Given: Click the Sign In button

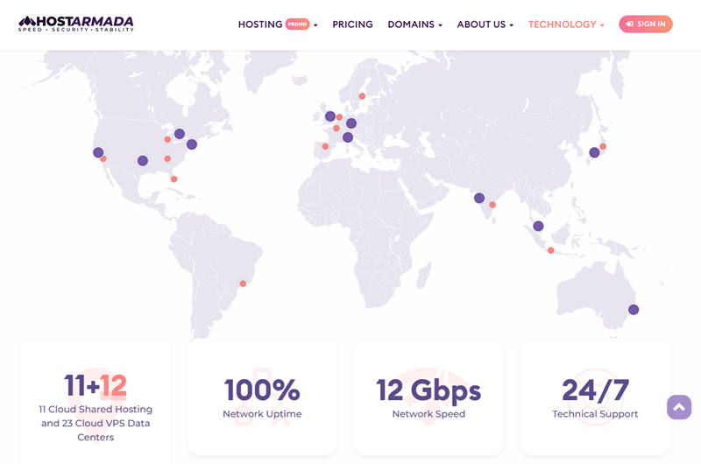Looking at the screenshot, I should [646, 25].
